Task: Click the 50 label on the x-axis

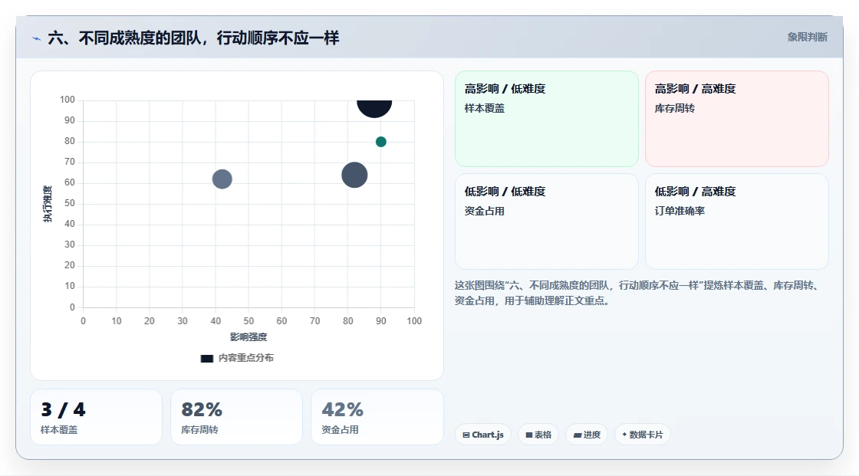Action: click(248, 321)
